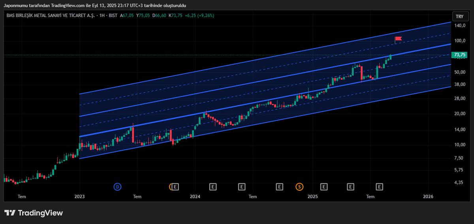
Task: Click the 2023 time axis label
Action: pos(80,196)
